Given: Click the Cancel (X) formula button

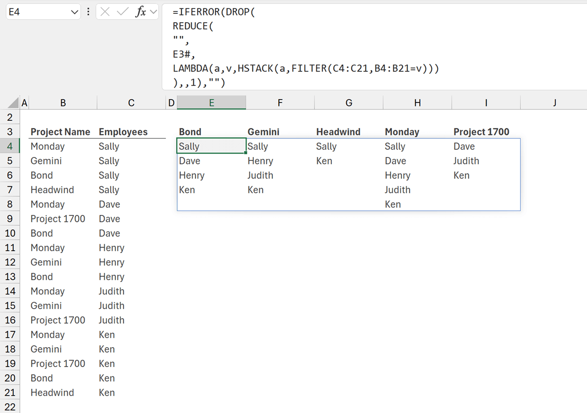Looking at the screenshot, I should click(x=105, y=12).
